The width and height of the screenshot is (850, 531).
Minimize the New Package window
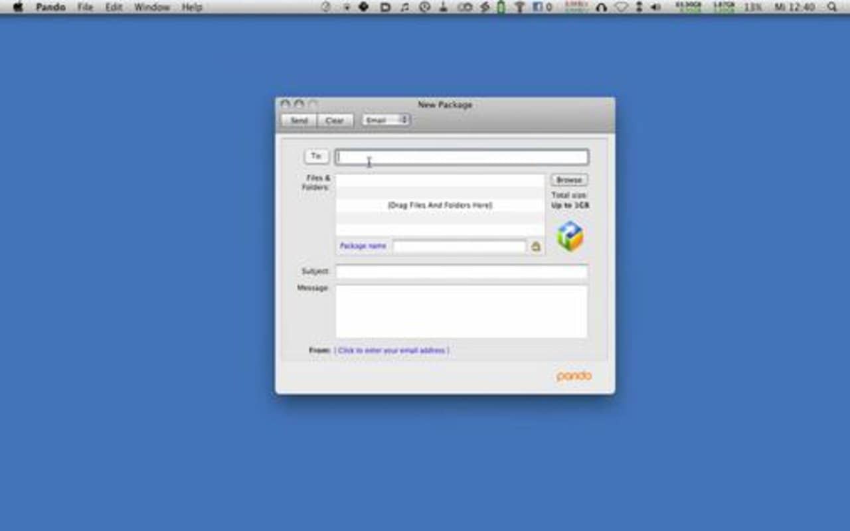click(x=299, y=104)
